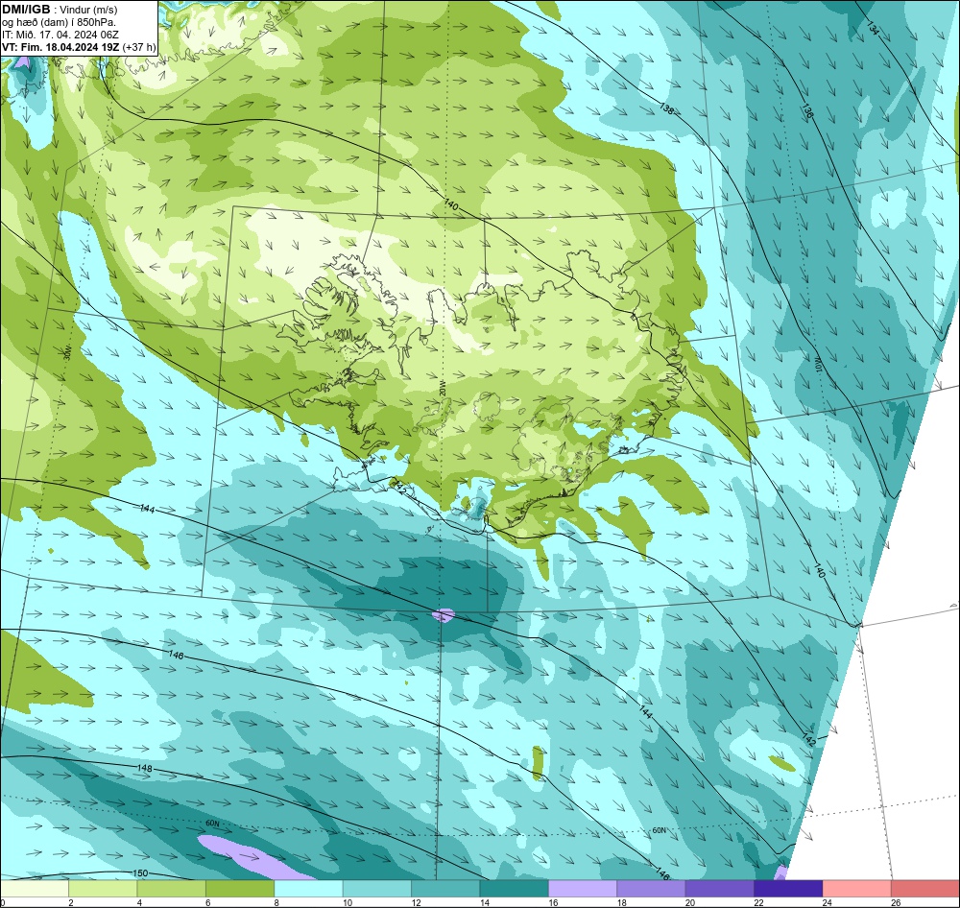Screen dimensions: 960x908
Task: Pick the 20–22 m/s violet legend swatch
Action: point(720,889)
